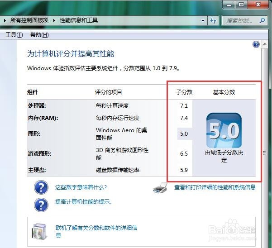Minimize the window
The width and height of the screenshot is (272, 248).
tap(229, 5)
